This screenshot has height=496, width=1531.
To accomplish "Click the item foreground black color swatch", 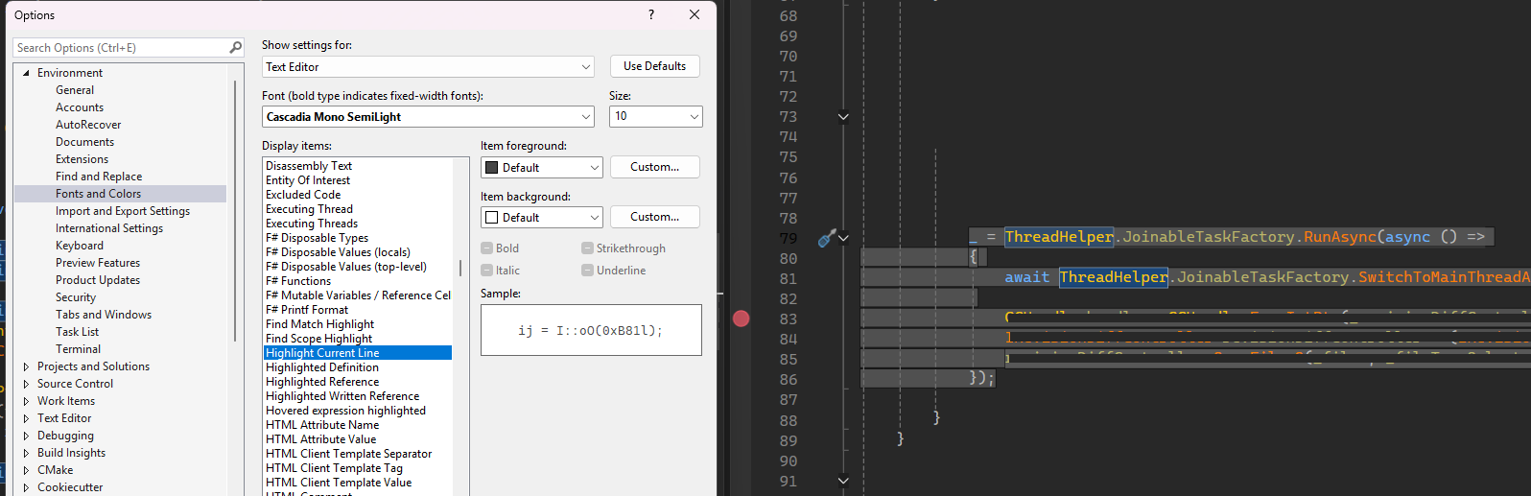I will (492, 168).
